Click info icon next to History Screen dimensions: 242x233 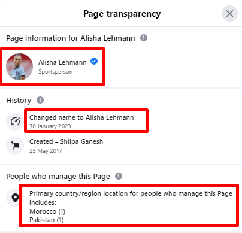(40, 100)
